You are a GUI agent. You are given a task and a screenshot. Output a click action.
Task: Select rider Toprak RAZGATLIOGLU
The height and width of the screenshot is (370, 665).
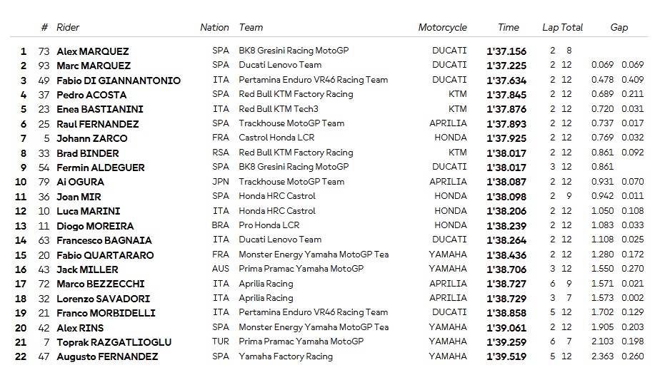[114, 342]
